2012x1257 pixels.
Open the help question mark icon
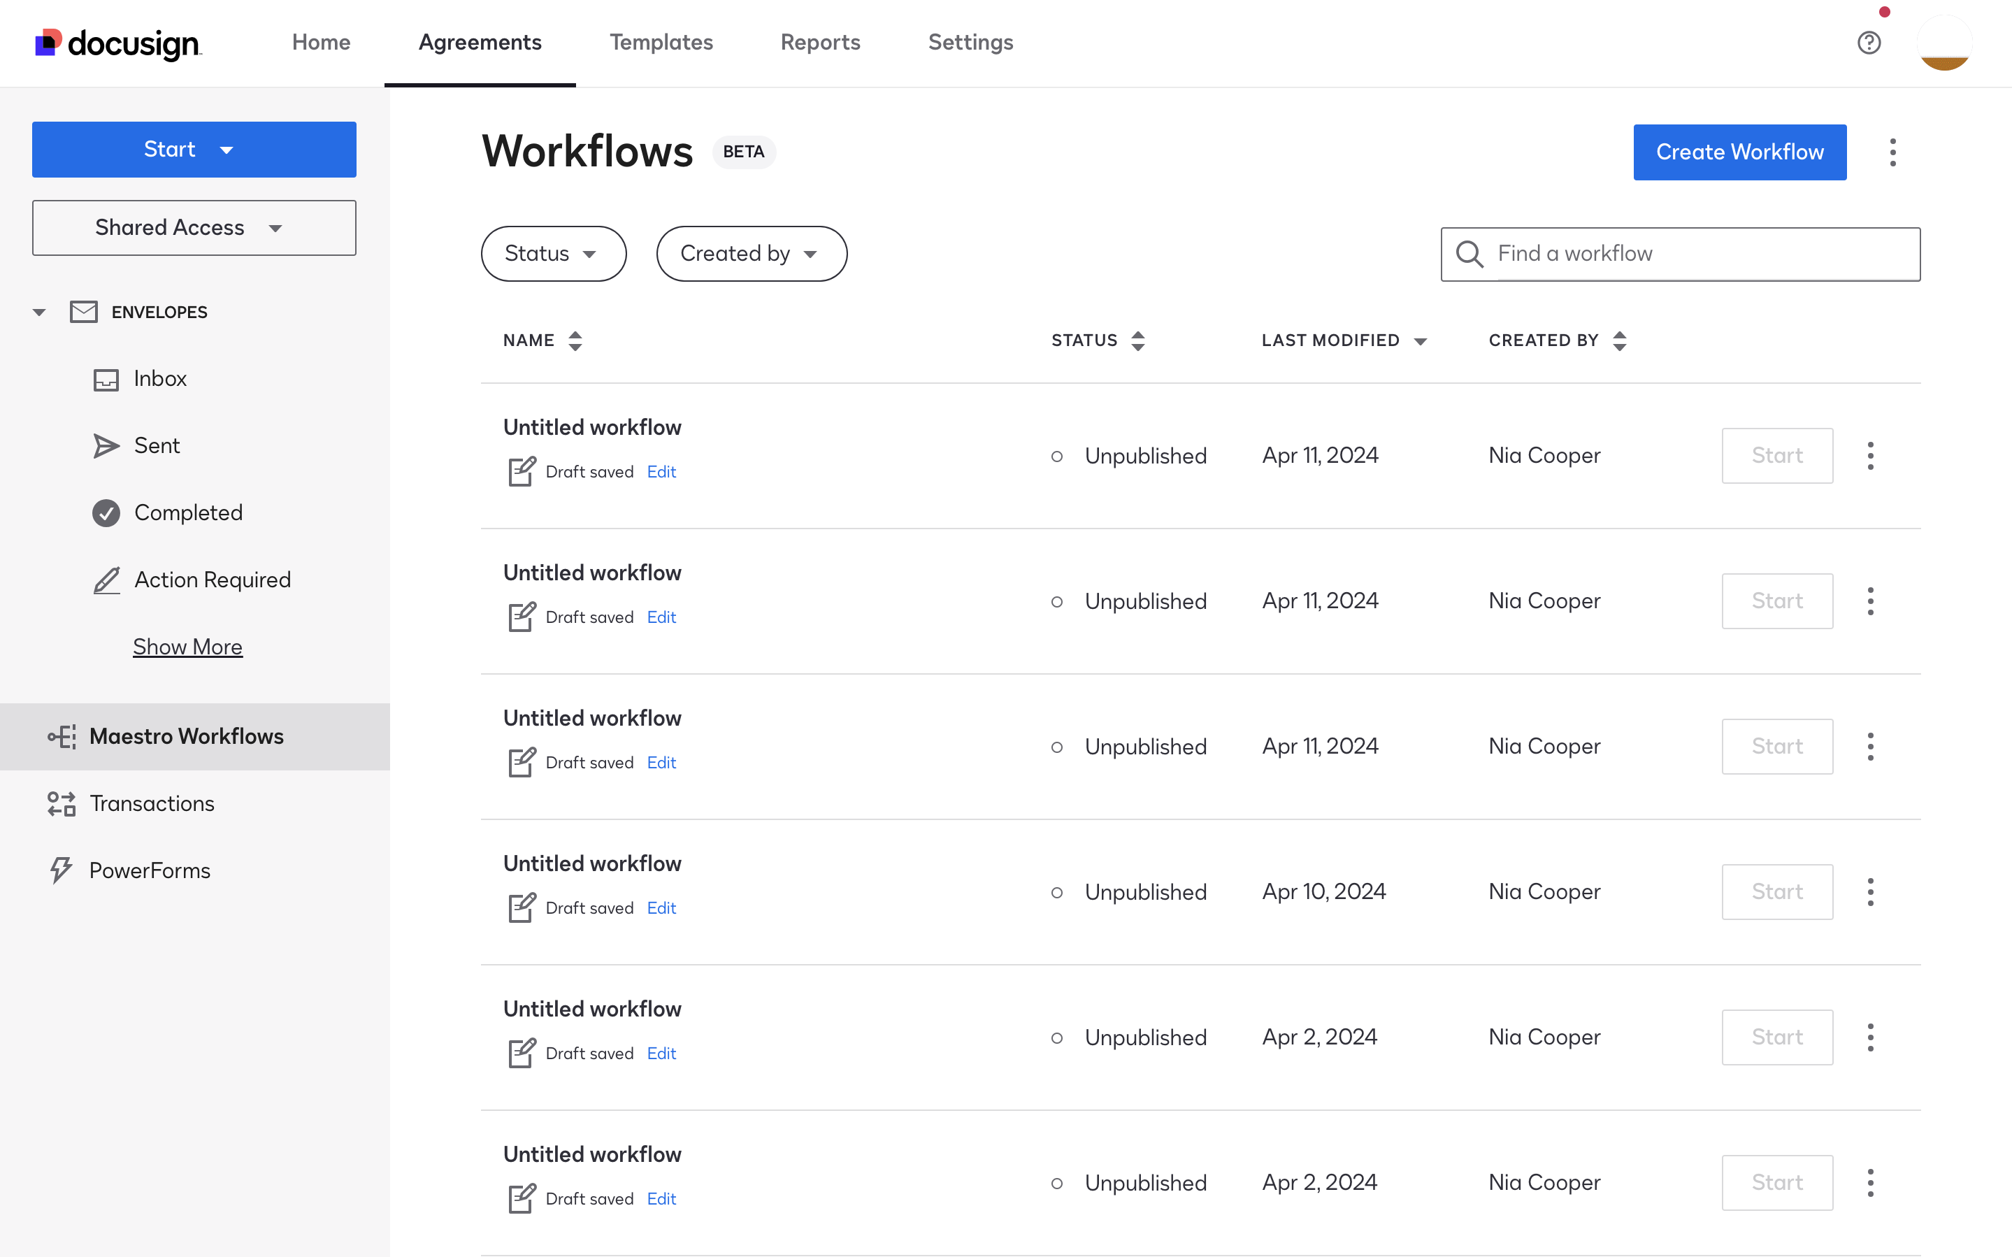[x=1868, y=43]
